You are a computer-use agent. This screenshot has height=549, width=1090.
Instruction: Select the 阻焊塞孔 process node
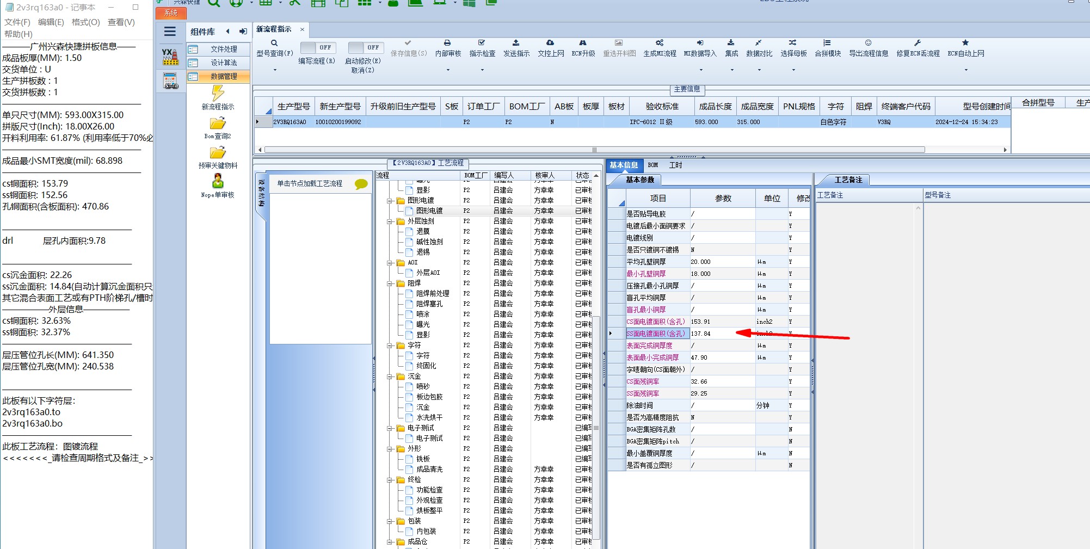click(x=430, y=304)
